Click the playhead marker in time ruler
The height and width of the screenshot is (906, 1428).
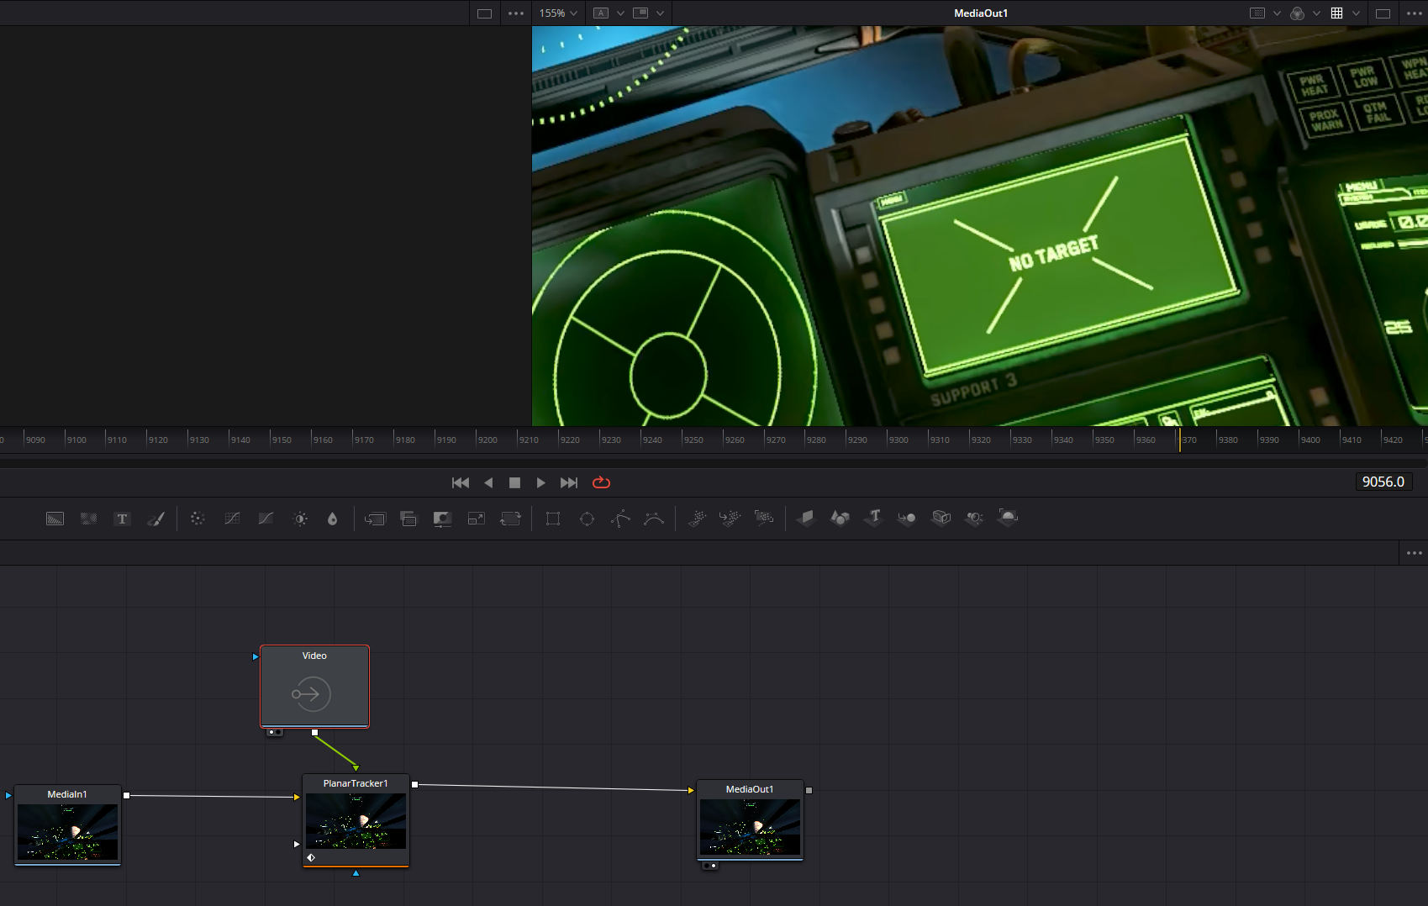pos(1179,440)
